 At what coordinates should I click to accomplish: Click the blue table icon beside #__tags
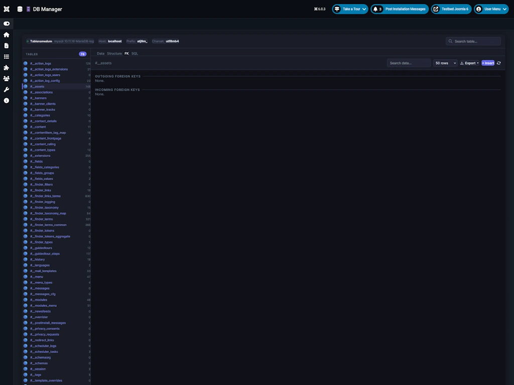point(26,374)
